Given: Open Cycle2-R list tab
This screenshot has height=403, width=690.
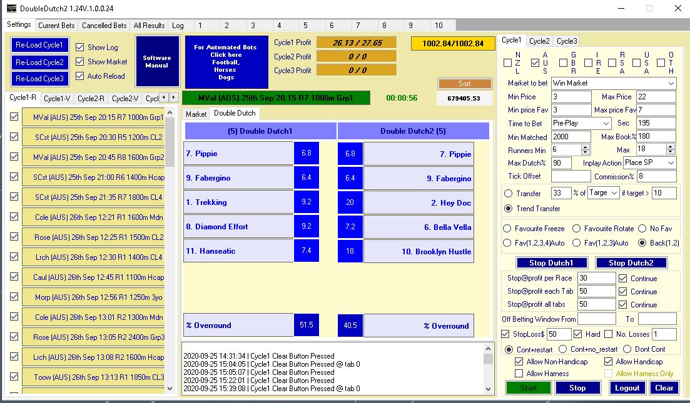Looking at the screenshot, I should (x=91, y=99).
